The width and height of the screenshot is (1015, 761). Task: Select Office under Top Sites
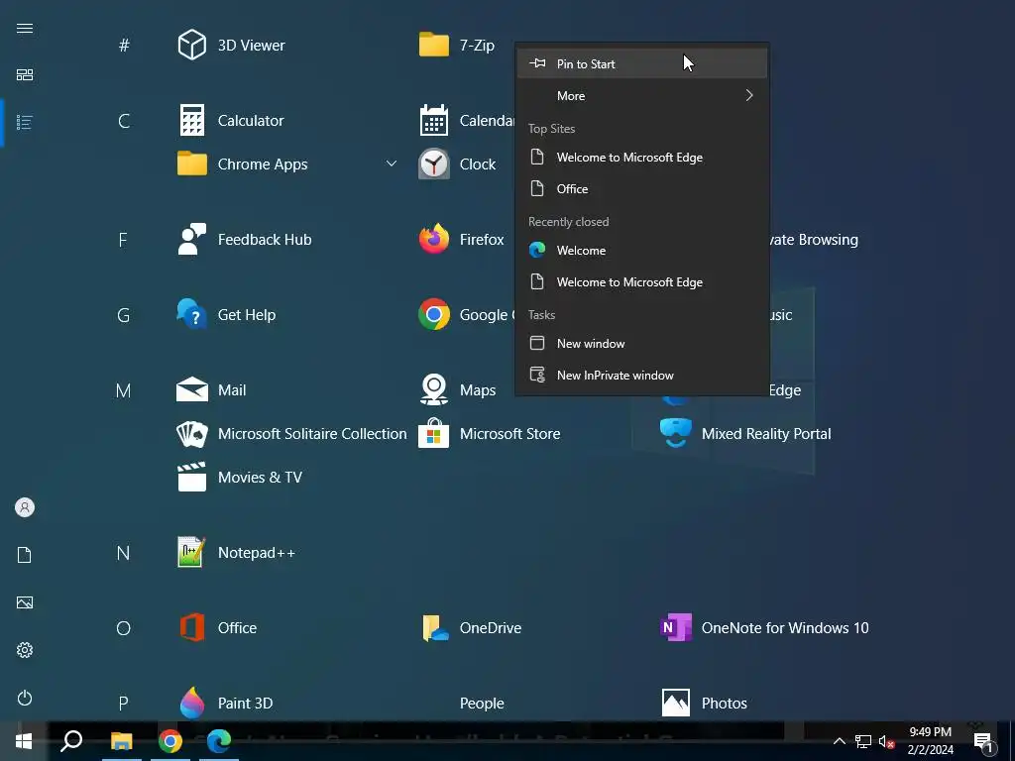point(642,189)
